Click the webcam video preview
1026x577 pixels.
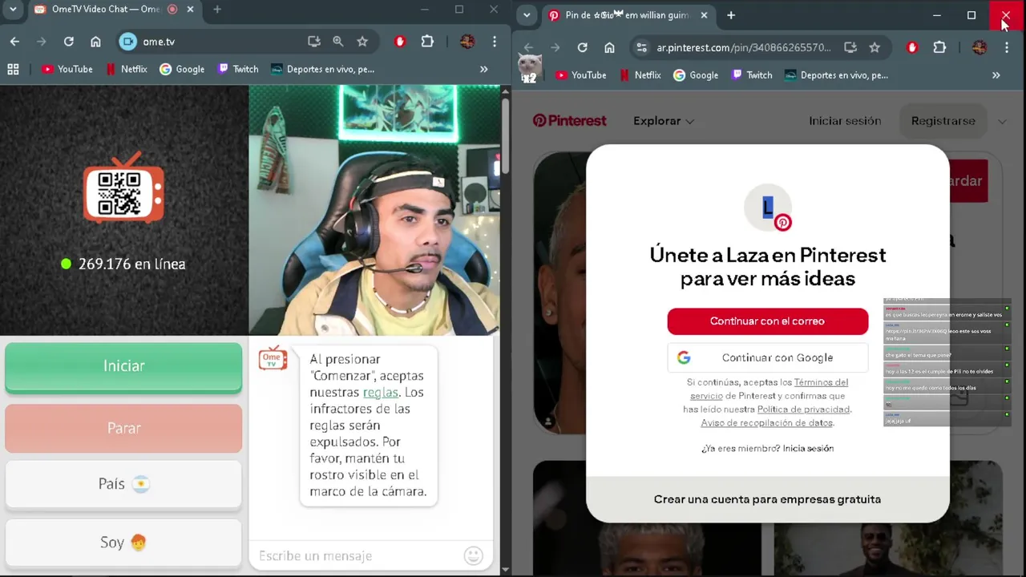[x=374, y=210]
